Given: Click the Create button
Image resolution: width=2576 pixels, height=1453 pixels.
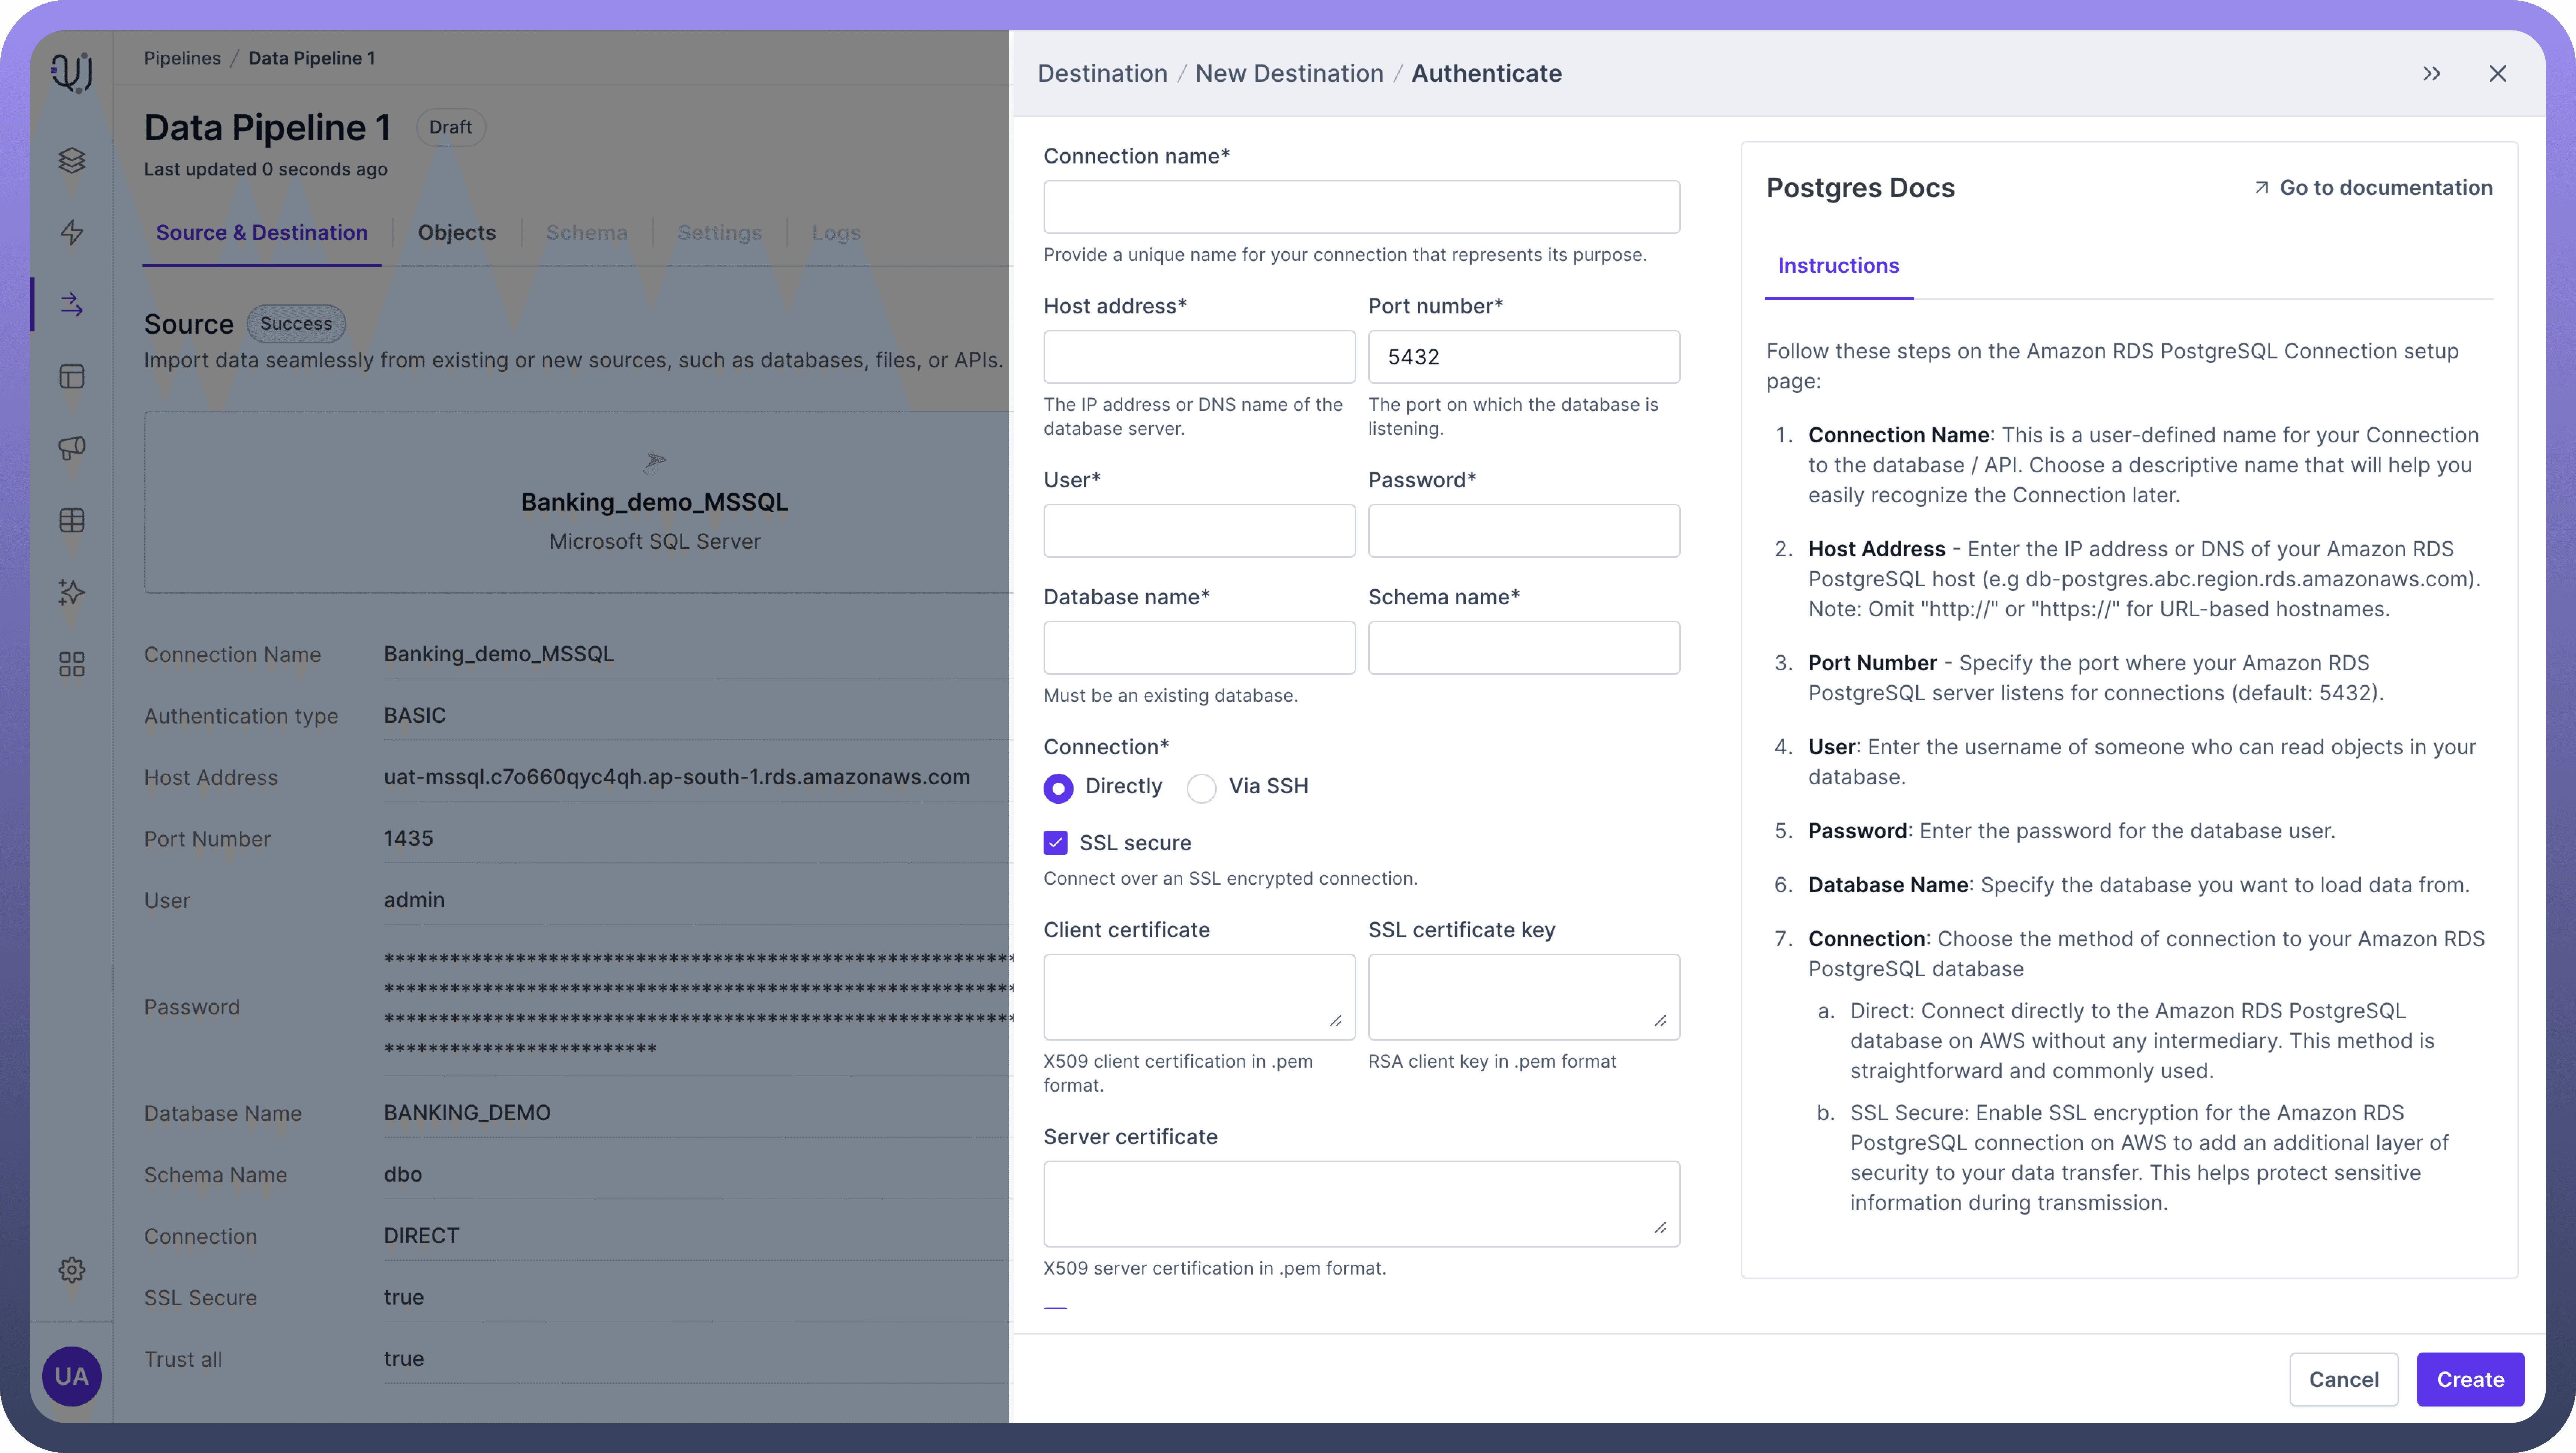Looking at the screenshot, I should pyautogui.click(x=2469, y=1379).
